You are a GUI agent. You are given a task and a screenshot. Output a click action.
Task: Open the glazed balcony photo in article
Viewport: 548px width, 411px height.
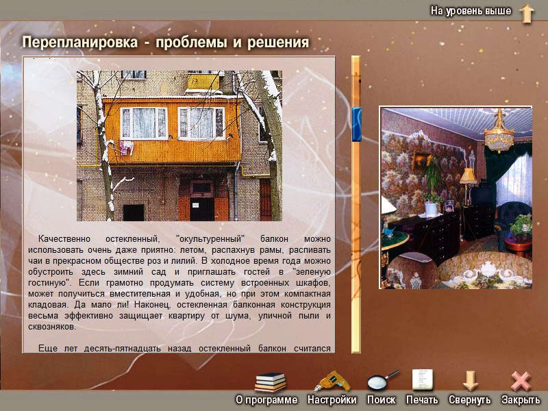pos(179,146)
